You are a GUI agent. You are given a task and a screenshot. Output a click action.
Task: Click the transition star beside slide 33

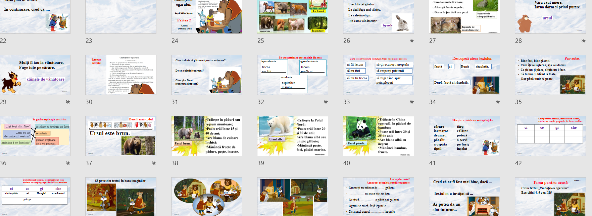[x=411, y=102]
